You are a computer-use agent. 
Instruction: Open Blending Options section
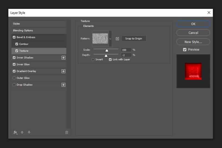coord(39,30)
